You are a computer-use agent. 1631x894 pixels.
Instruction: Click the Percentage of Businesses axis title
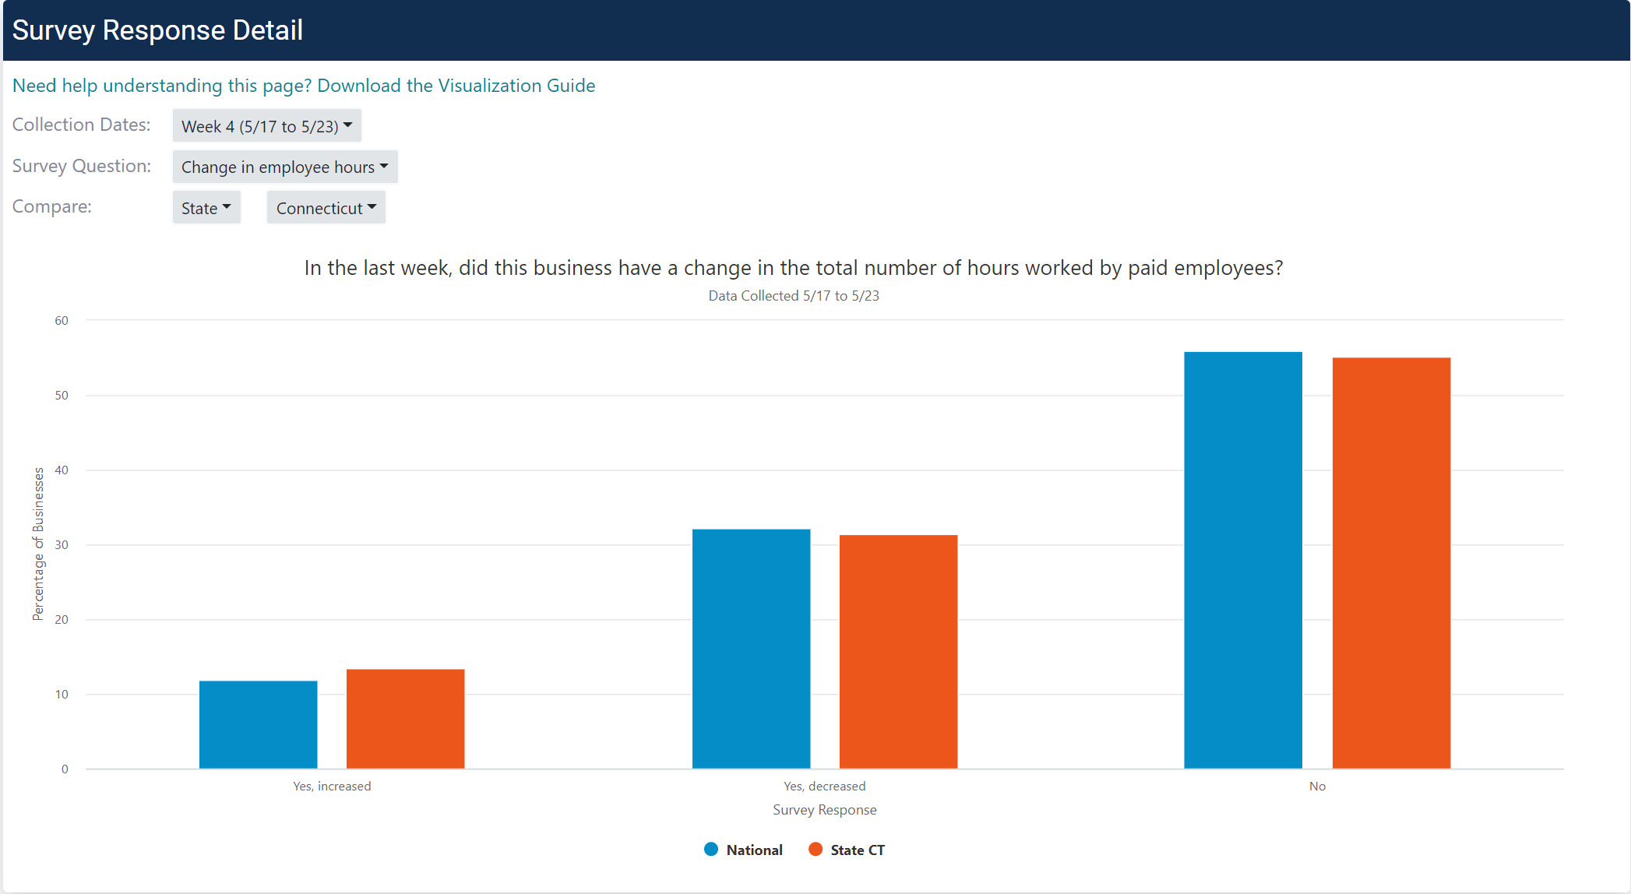point(38,544)
